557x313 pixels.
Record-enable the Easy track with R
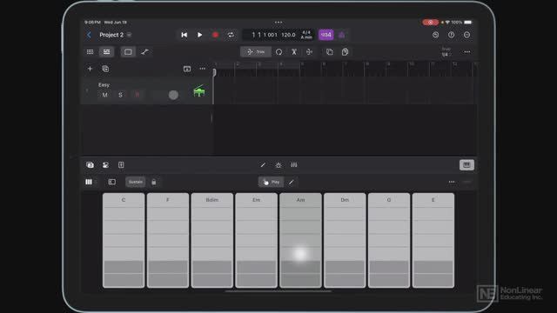coord(138,95)
